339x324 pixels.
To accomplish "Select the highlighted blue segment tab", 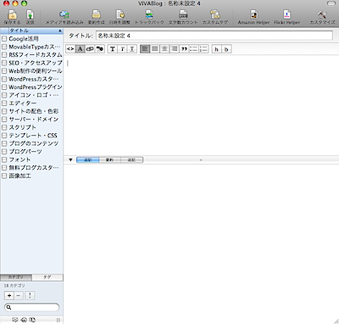I will pos(88,160).
